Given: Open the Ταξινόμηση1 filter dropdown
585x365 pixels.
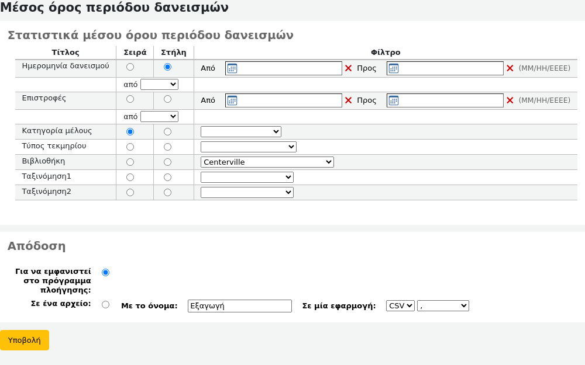Looking at the screenshot, I should click(x=247, y=178).
